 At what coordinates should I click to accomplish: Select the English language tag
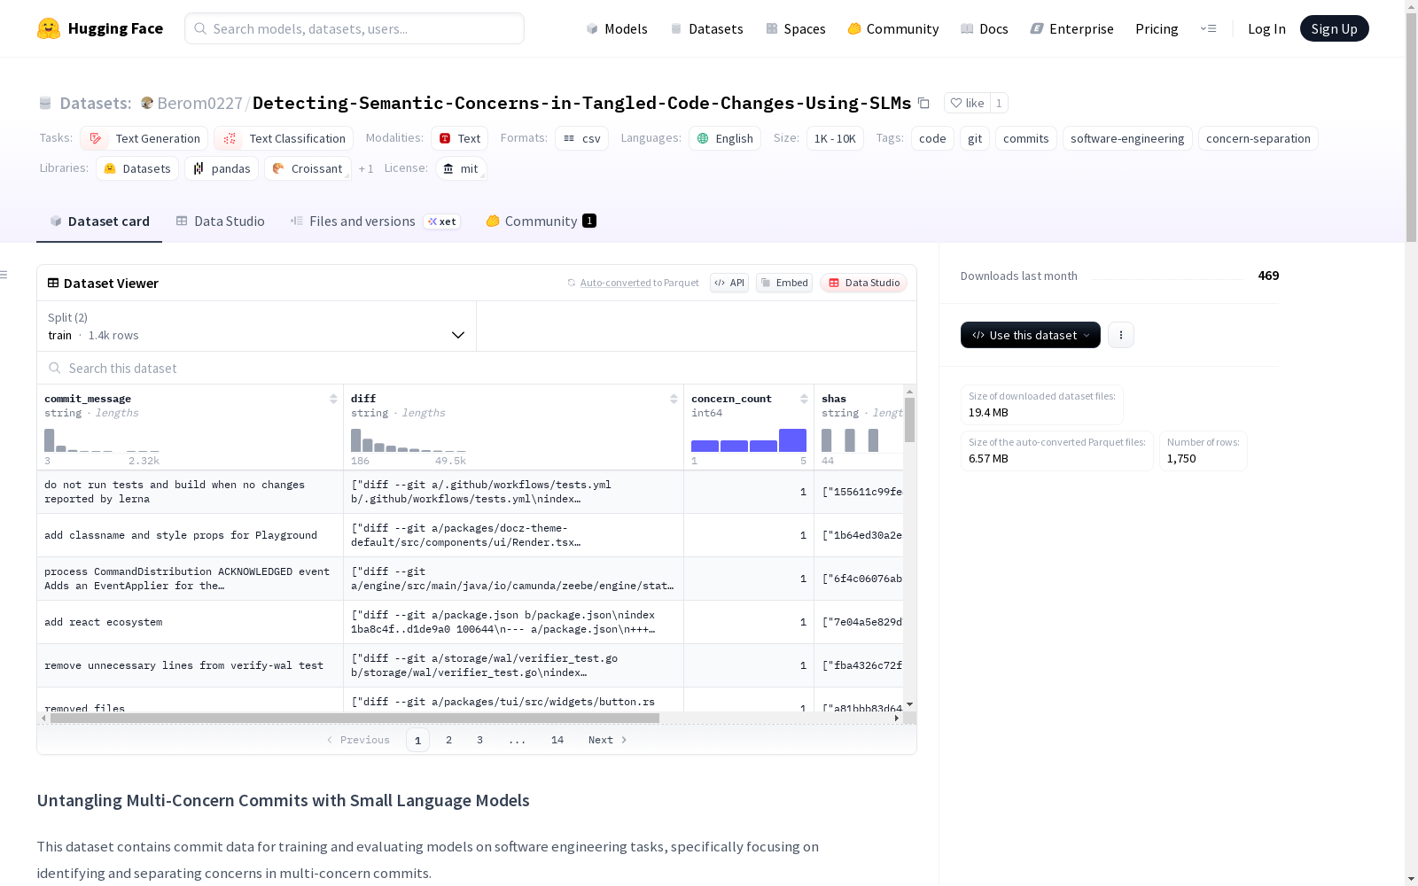click(x=725, y=138)
